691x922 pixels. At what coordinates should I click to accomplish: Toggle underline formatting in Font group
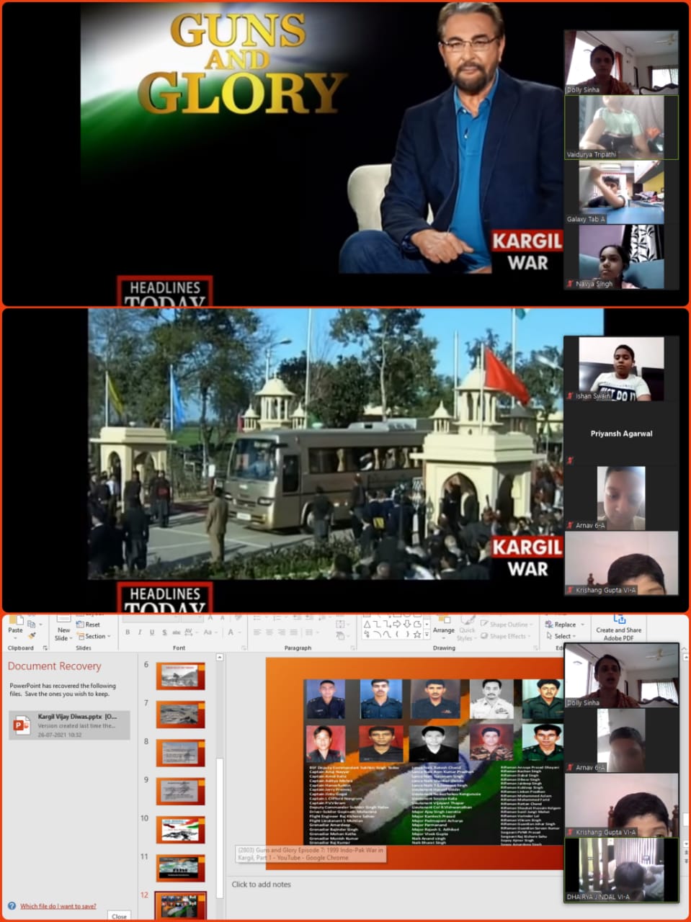(x=151, y=632)
